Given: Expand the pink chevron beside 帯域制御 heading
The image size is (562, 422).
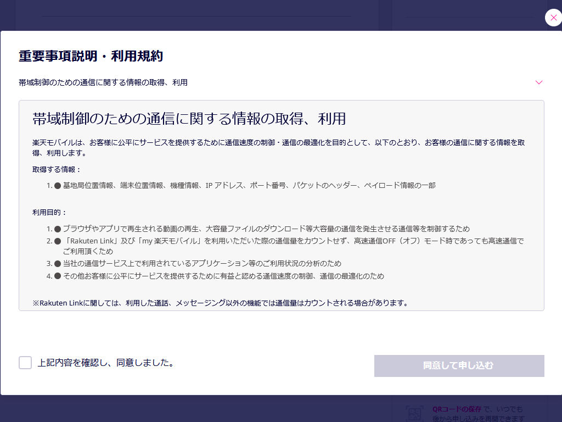Looking at the screenshot, I should (539, 82).
